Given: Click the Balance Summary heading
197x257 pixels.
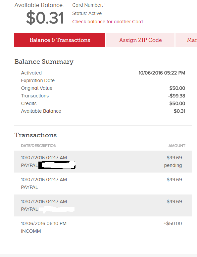Looking at the screenshot, I should coord(44,62).
